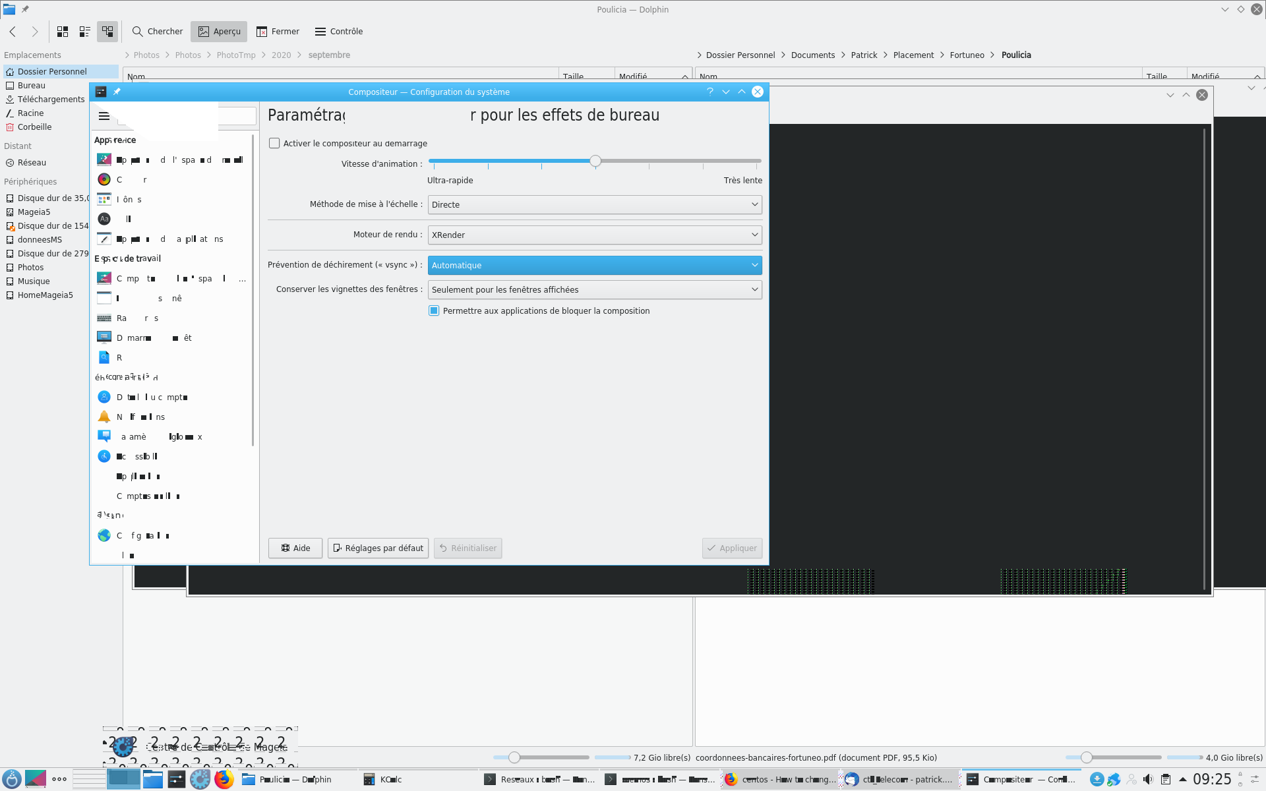Viewport: 1266px width, 791px height.
Task: Launch Firefox from taskbar launcher
Action: point(224,779)
